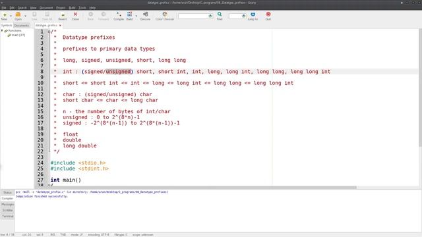The height and width of the screenshot is (237, 422).
Task: Click the 'filetype: C' status bar entry
Action: point(121,234)
